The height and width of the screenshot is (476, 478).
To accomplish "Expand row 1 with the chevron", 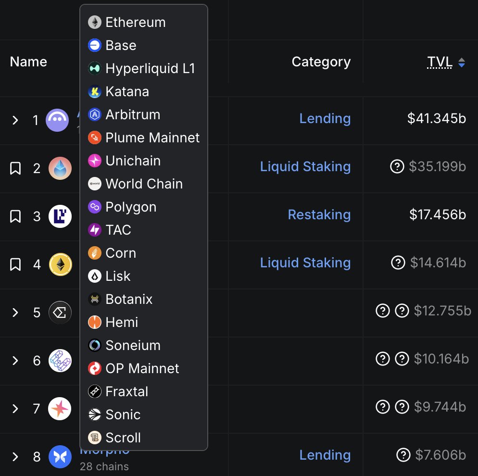I will point(15,120).
